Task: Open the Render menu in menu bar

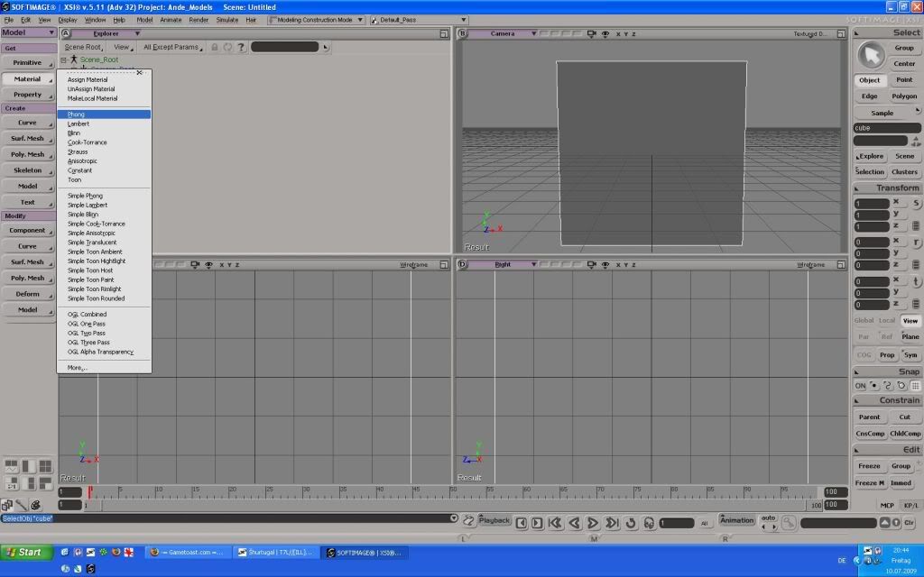Action: tap(199, 20)
